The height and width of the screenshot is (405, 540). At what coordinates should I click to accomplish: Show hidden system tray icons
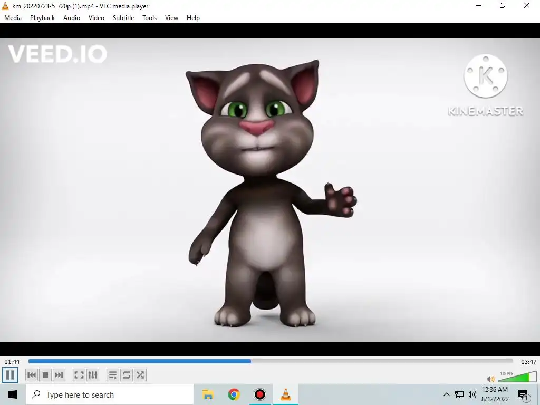click(446, 394)
